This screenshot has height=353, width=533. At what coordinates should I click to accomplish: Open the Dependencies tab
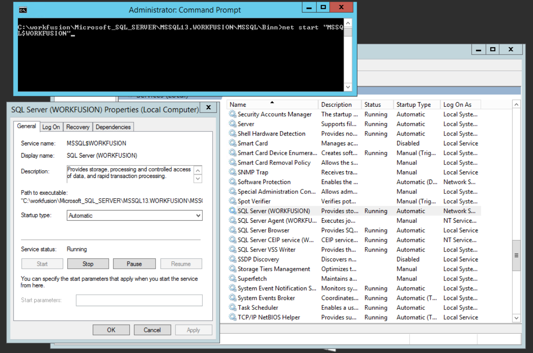point(113,127)
